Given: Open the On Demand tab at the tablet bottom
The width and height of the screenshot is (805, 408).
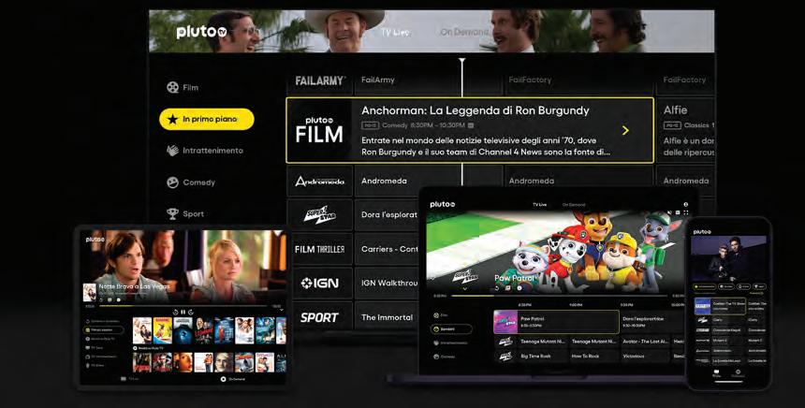Looking at the screenshot, I should 233,379.
